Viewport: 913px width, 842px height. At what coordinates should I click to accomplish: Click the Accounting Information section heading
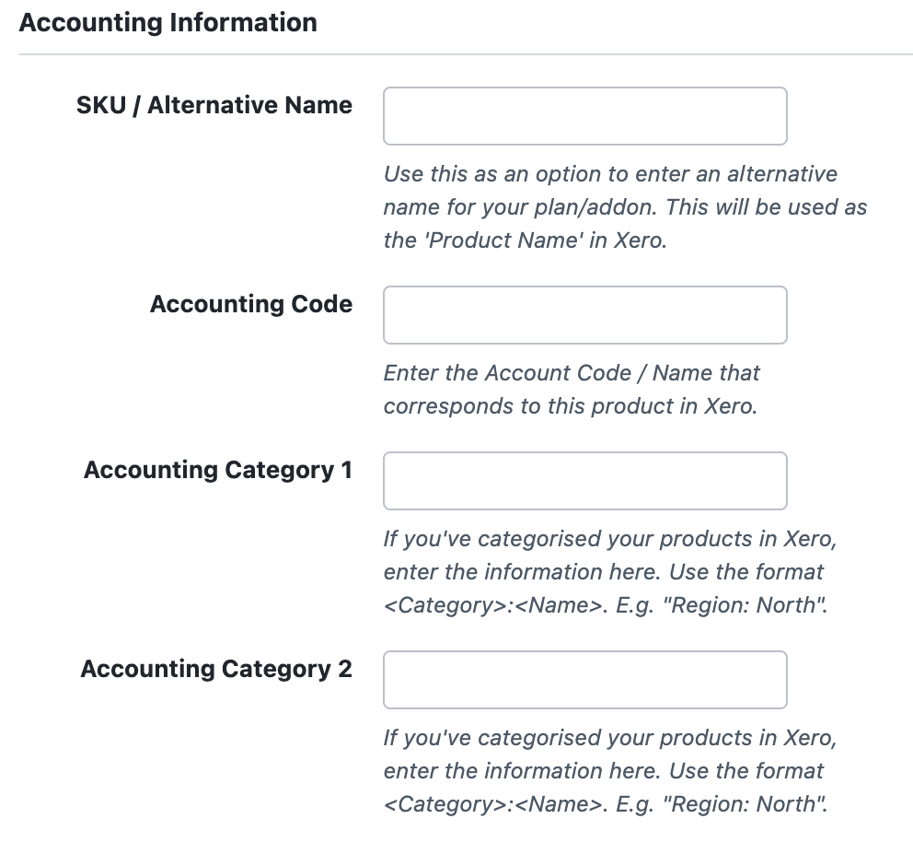click(x=168, y=23)
